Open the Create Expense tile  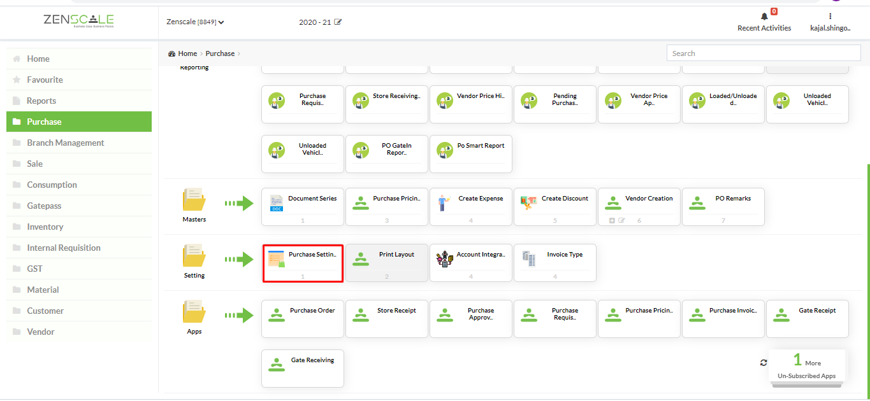click(x=471, y=207)
